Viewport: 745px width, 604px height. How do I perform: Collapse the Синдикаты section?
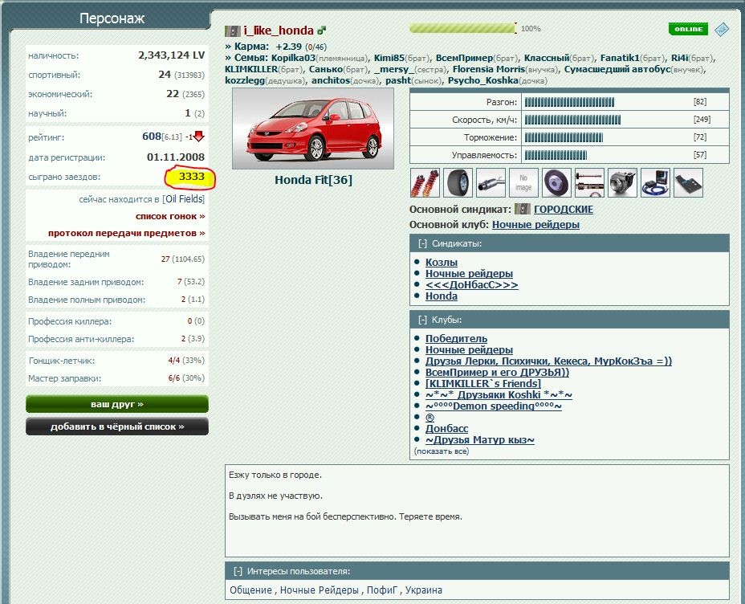point(422,244)
